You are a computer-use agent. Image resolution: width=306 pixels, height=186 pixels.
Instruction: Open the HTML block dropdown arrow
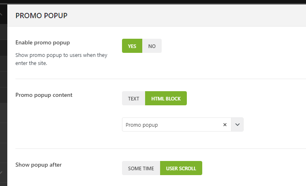coord(238,125)
